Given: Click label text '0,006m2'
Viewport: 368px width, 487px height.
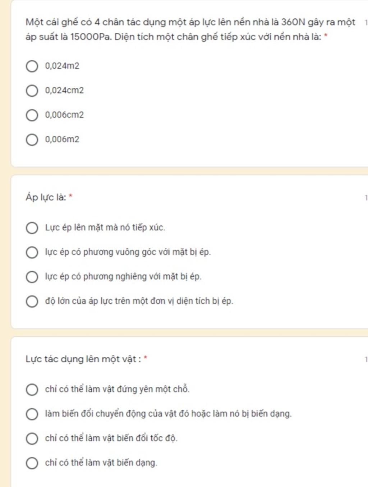Looking at the screenshot, I should [62, 139].
